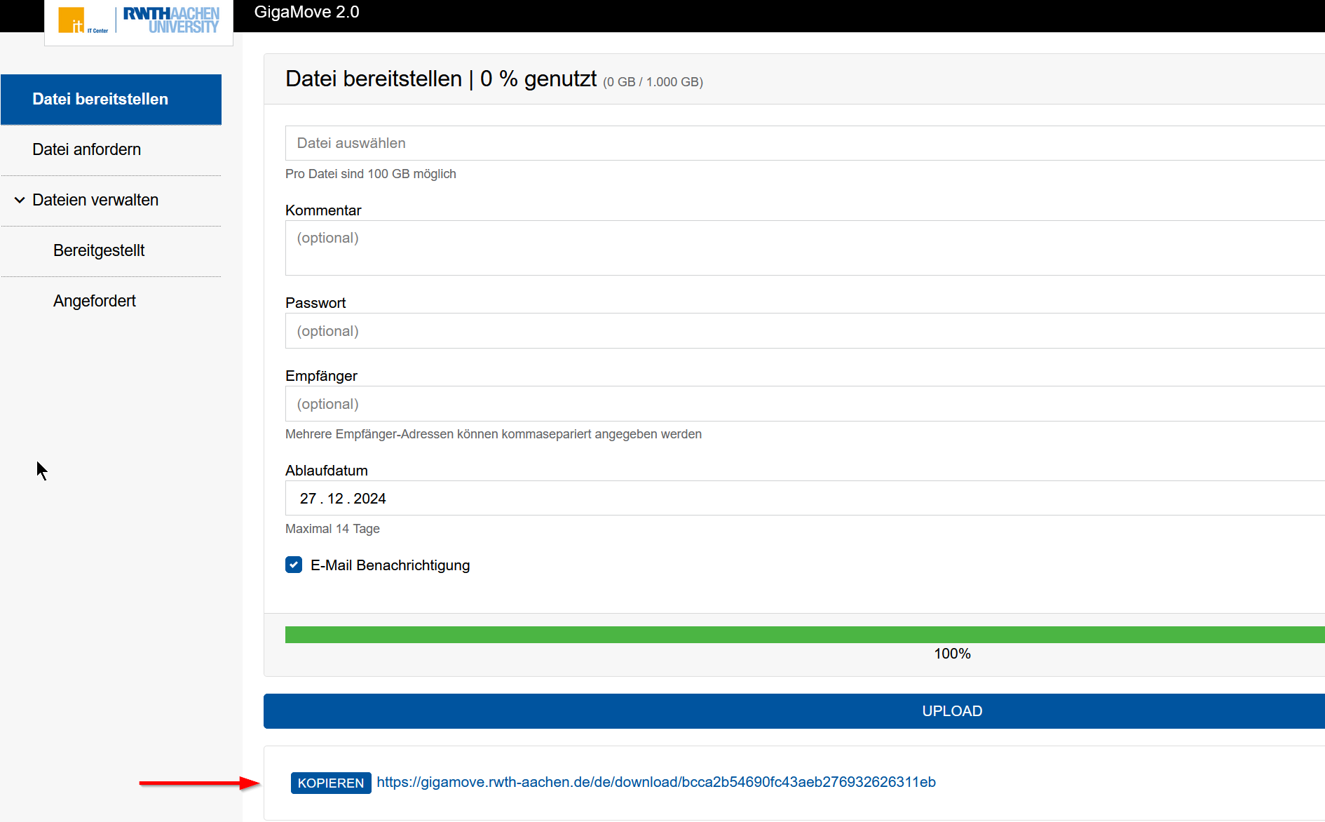The image size is (1325, 822).
Task: Focus the Kommentar text area
Action: pyautogui.click(x=799, y=248)
